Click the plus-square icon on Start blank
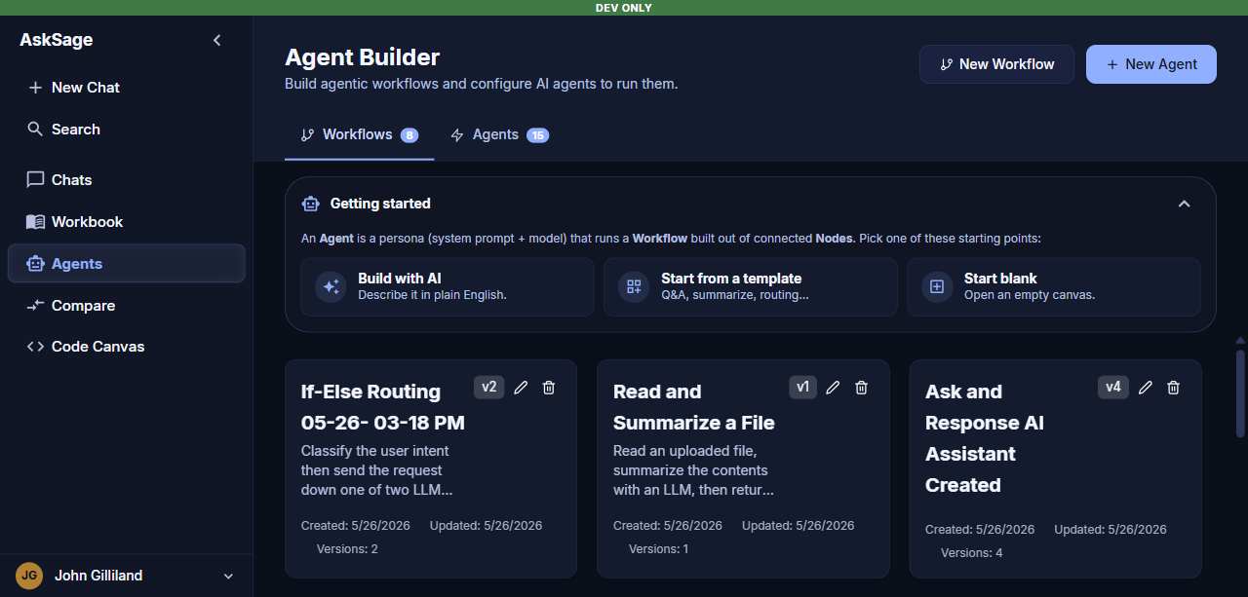The height and width of the screenshot is (597, 1248). 937,286
